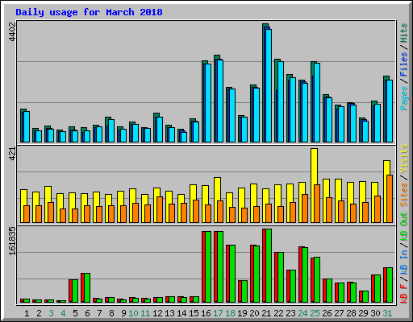Image resolution: width=413 pixels, height=322 pixels.
Task: Click day 26 on the x-axis
Action: pos(327,313)
